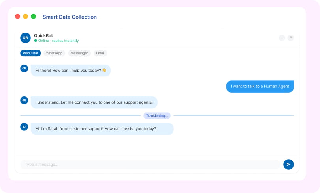Click the large QB avatar in header
Screen dimensions: 320x193
click(x=25, y=38)
